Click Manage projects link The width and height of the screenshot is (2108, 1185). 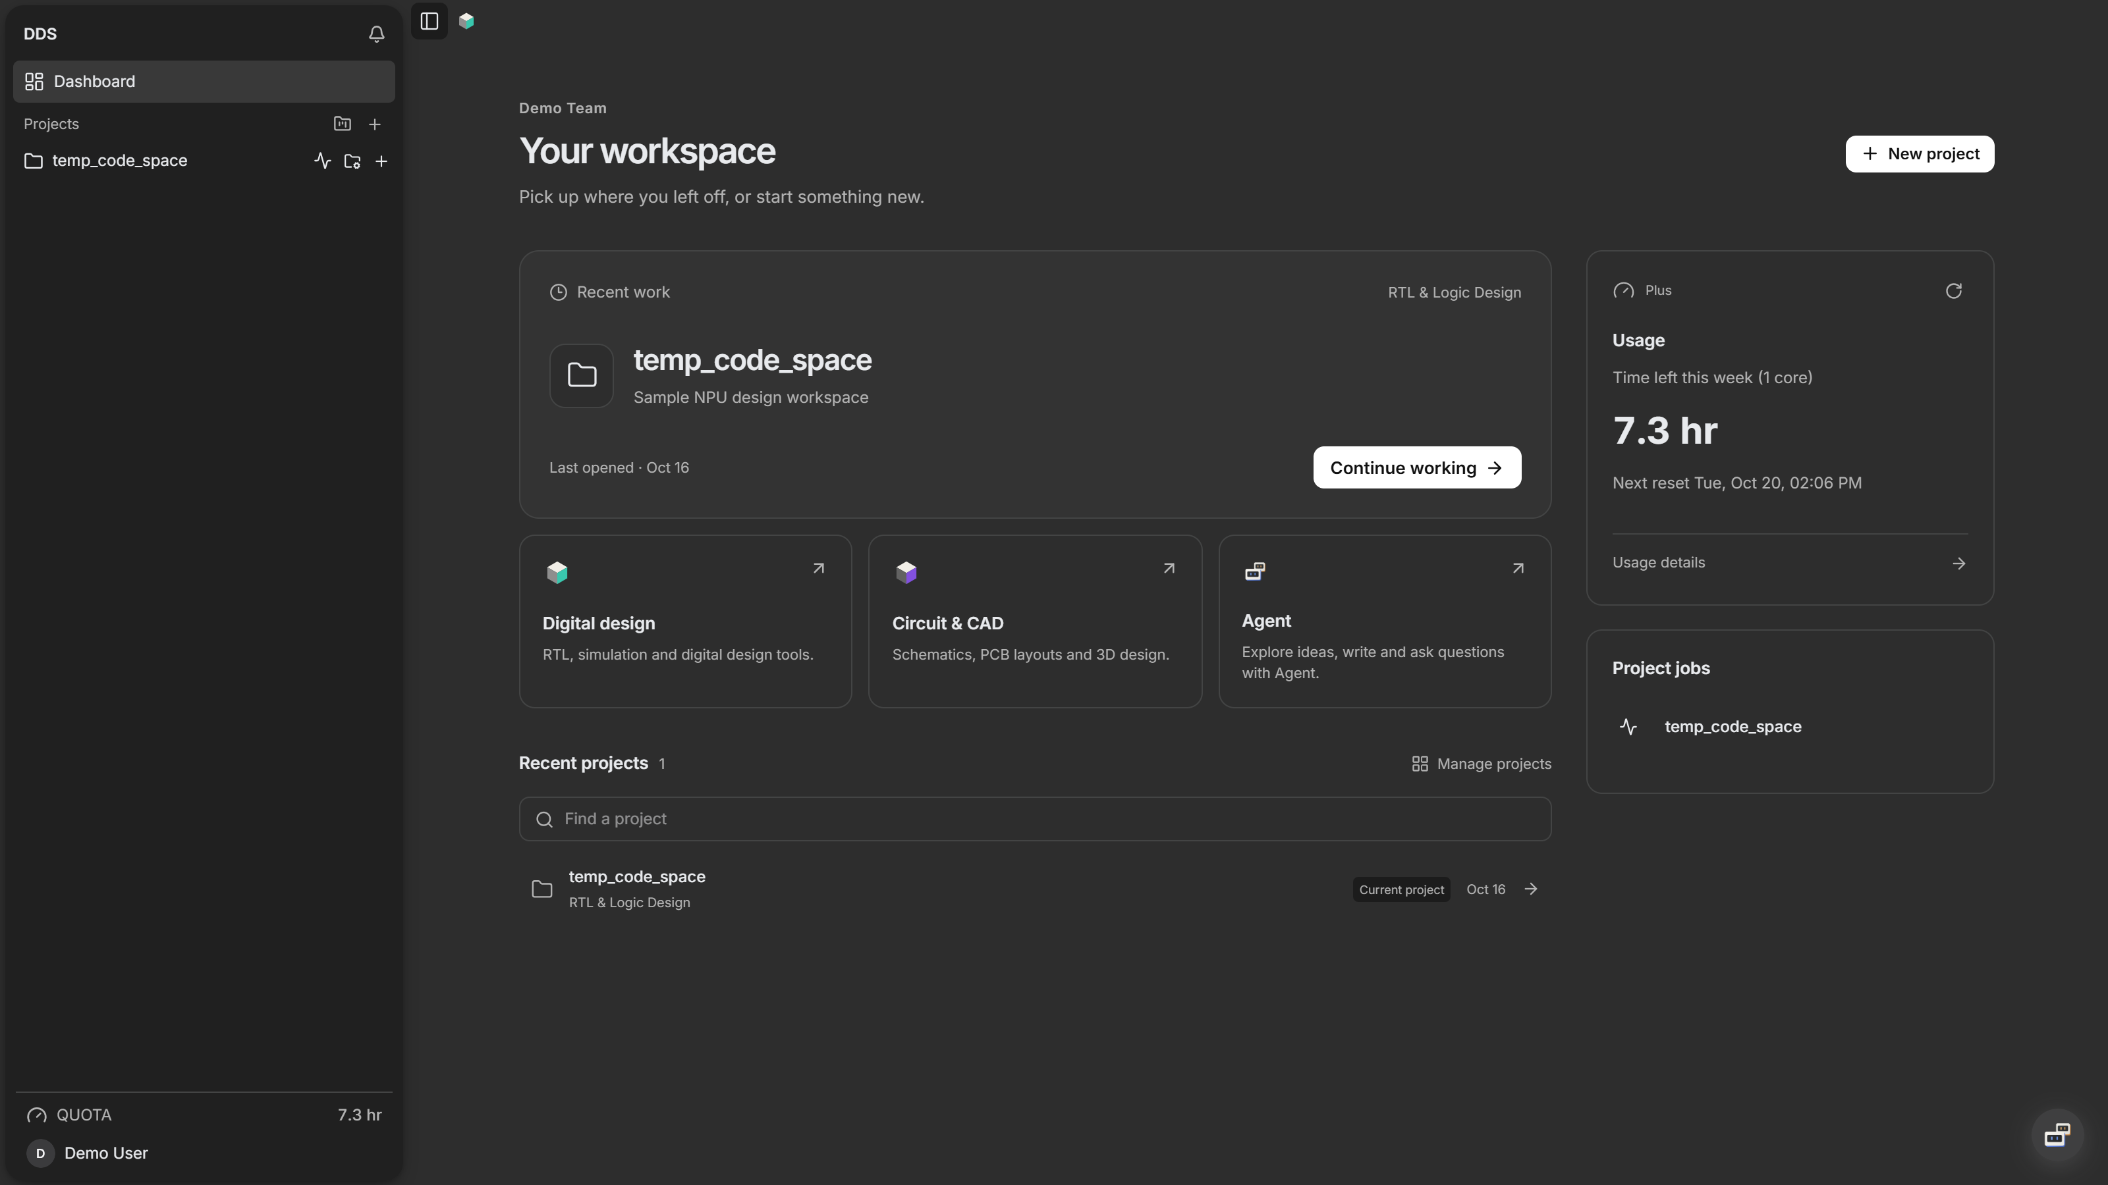click(1481, 764)
